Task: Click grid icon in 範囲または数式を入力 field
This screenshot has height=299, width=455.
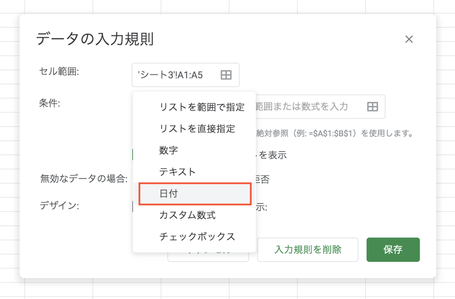Action: 373,107
